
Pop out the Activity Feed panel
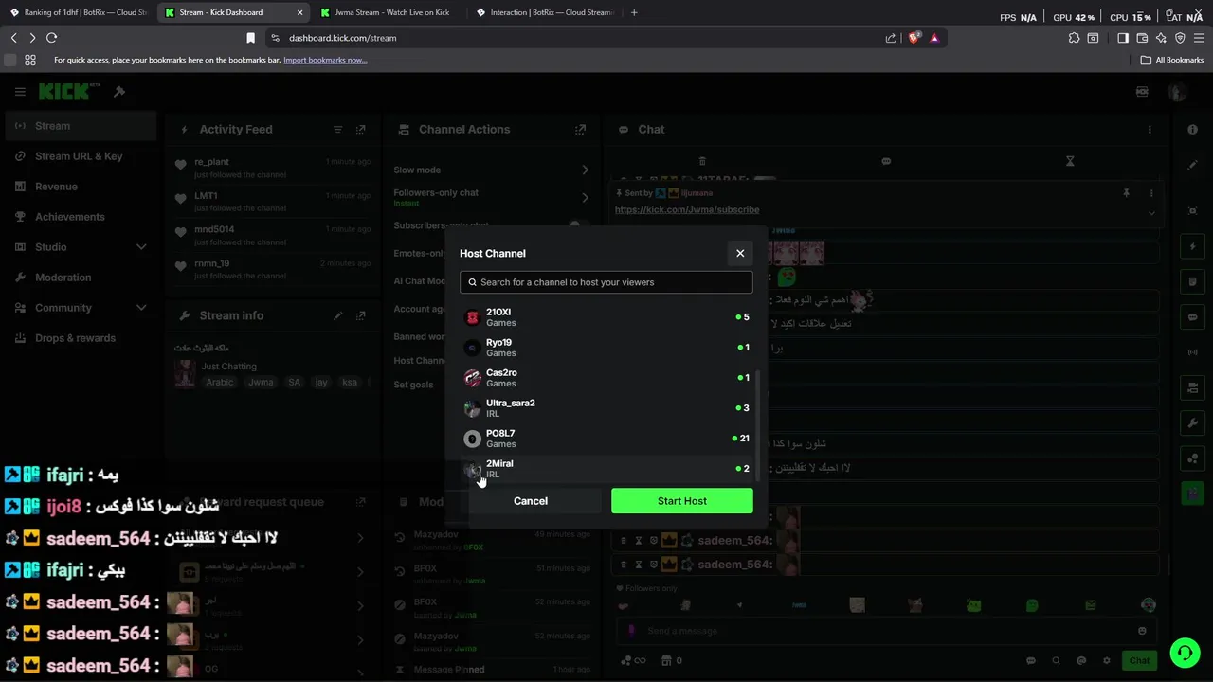(360, 130)
